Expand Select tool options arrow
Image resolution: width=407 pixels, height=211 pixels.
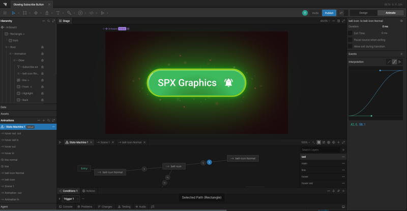click(x=18, y=13)
